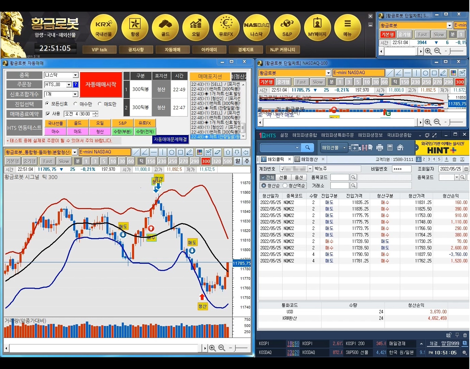Image resolution: width=470 pixels, height=369 pixels.
Task: Click the search magnifier in 1Q HTS toolbar
Action: click(x=308, y=147)
